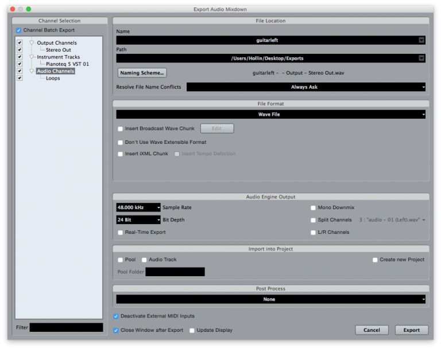Collapse the Output Channels tree node
This screenshot has height=349, width=441.
click(32, 42)
